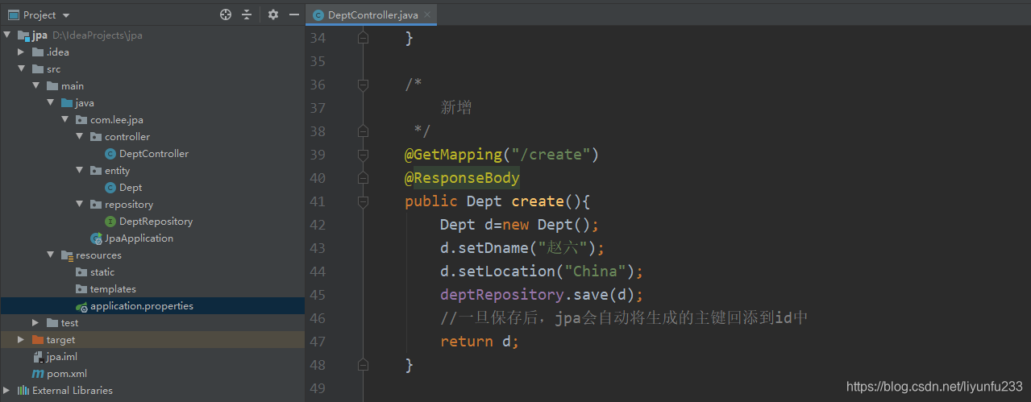Collapse the java source folder

coord(51,103)
